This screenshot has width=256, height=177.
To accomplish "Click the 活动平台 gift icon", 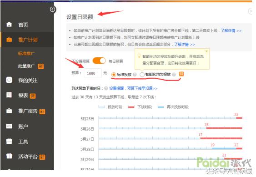I will (9, 156).
